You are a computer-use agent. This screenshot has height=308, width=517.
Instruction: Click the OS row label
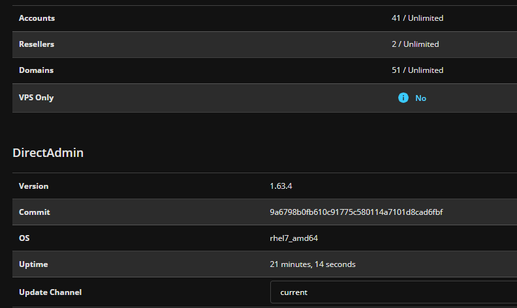click(x=24, y=238)
